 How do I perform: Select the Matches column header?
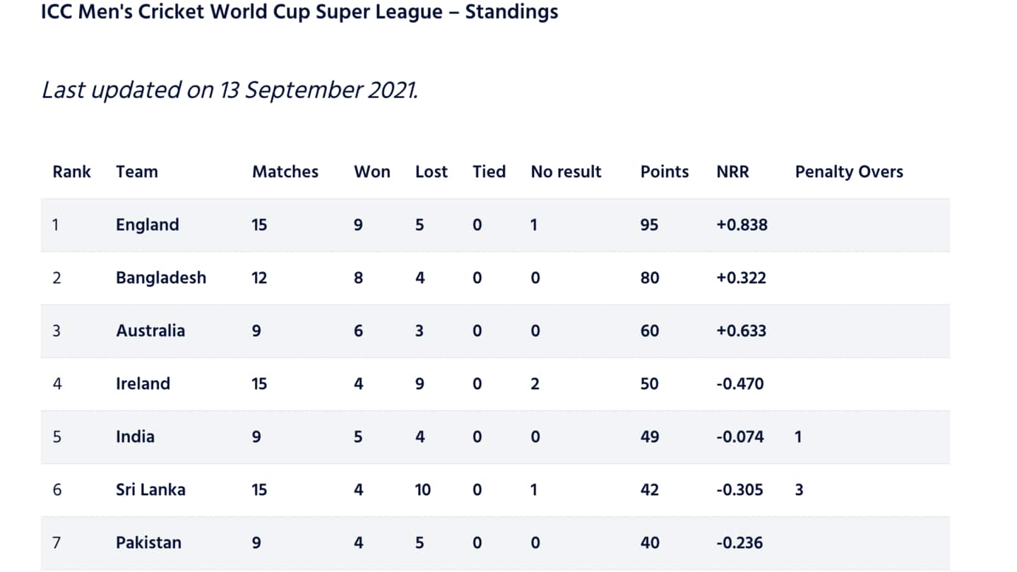pos(285,172)
